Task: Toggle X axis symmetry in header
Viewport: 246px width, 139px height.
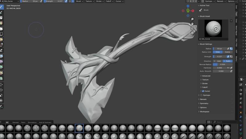Action: 191,1
